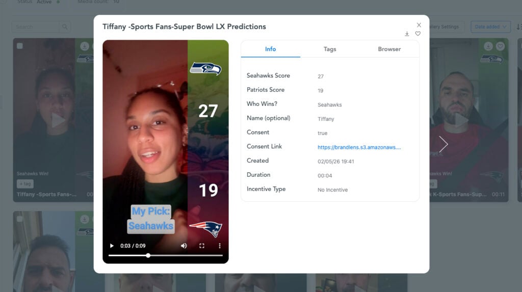This screenshot has width=522, height=292.
Task: Play the Tiffany prediction video
Action: (x=112, y=246)
